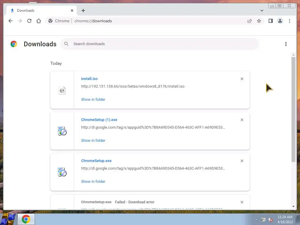
Task: Open the install.iso file link
Action: pyautogui.click(x=89, y=79)
